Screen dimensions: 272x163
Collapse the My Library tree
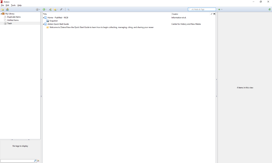click(x=1, y=14)
